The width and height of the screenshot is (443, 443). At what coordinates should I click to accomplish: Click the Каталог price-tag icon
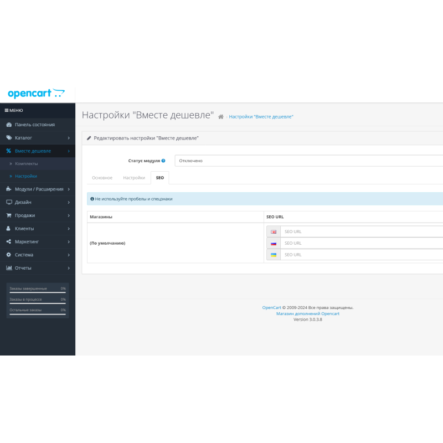pyautogui.click(x=9, y=138)
